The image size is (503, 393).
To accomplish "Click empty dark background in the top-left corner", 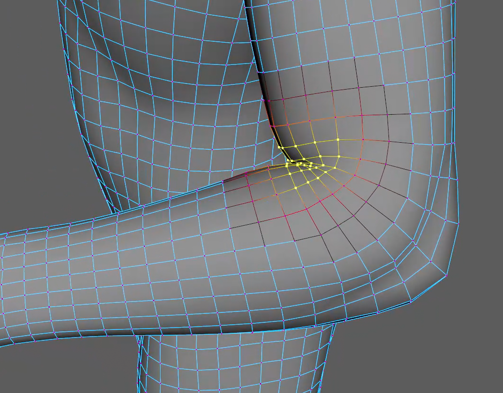I will [24, 28].
